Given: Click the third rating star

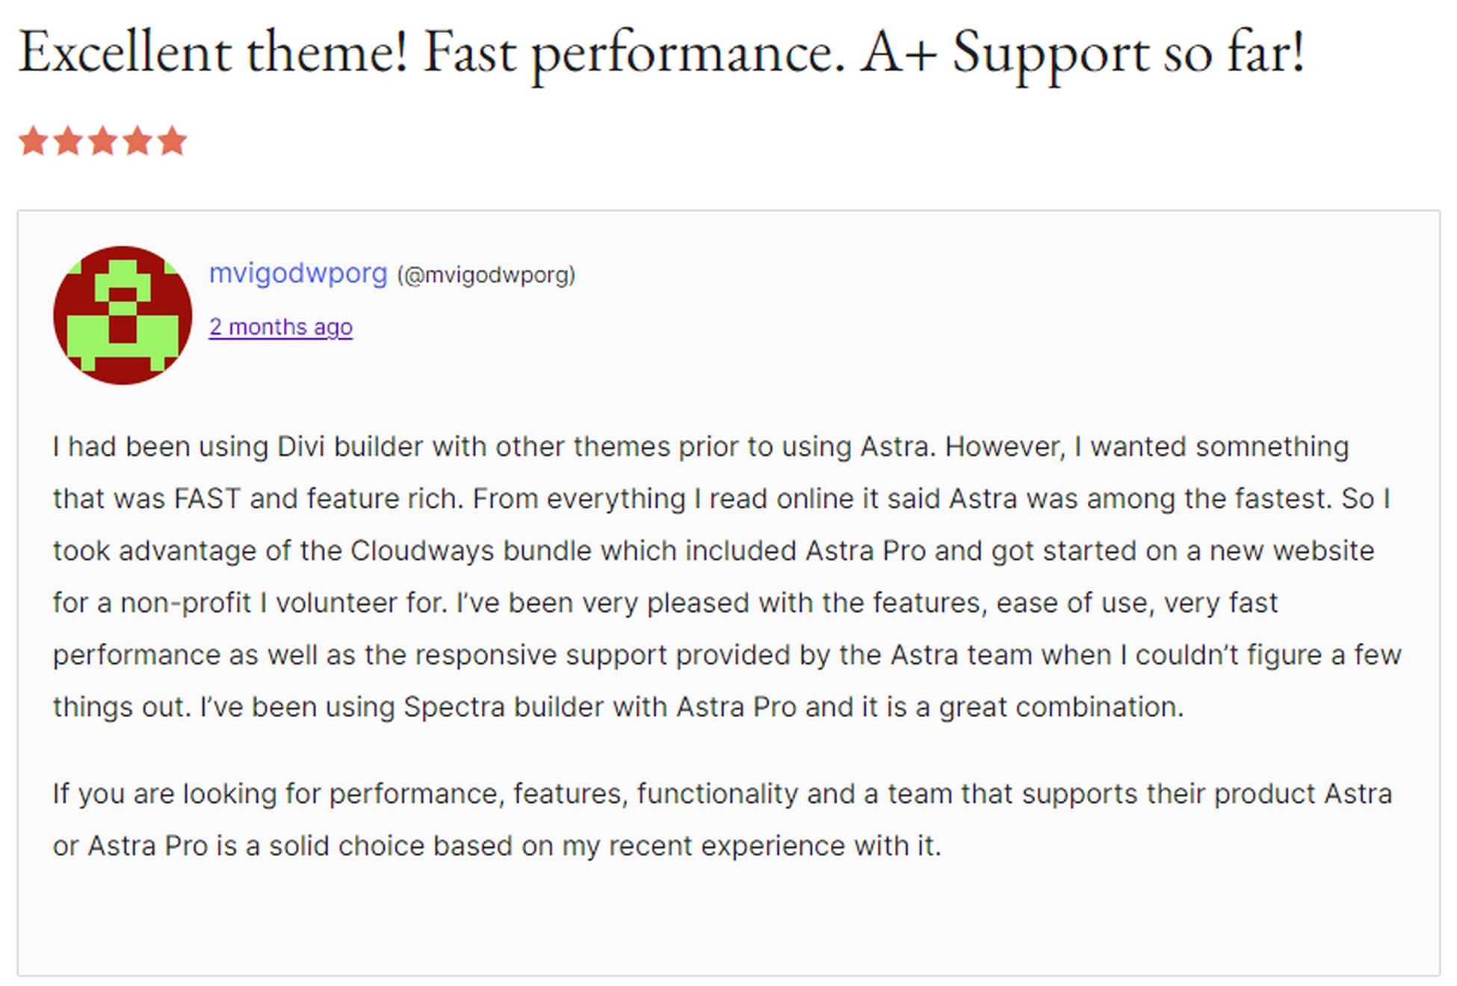Looking at the screenshot, I should coord(102,140).
